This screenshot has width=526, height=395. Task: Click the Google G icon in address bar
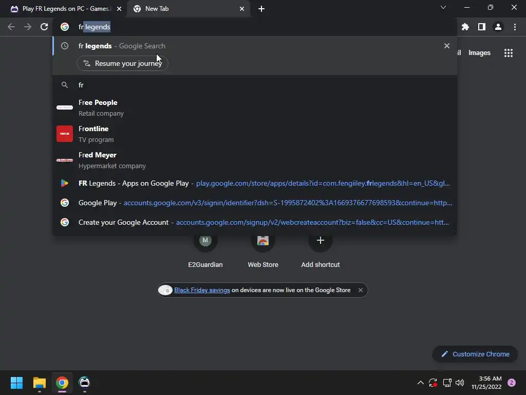pyautogui.click(x=64, y=27)
